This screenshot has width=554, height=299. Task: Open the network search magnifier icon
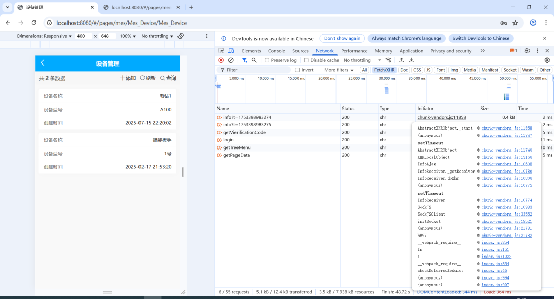(x=254, y=60)
